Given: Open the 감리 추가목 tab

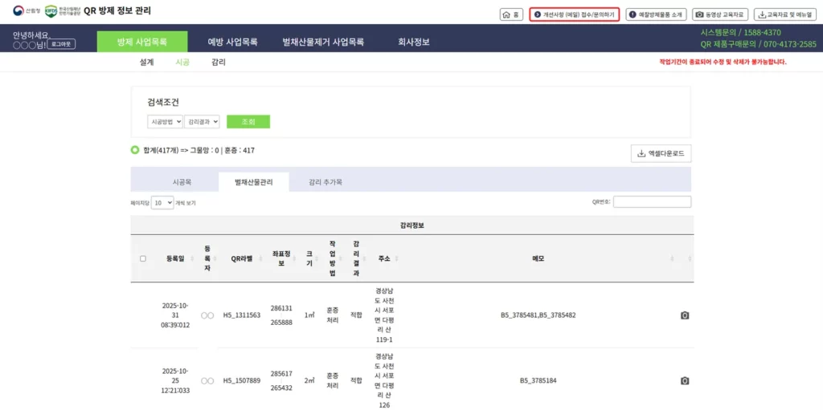Looking at the screenshot, I should pyautogui.click(x=326, y=182).
